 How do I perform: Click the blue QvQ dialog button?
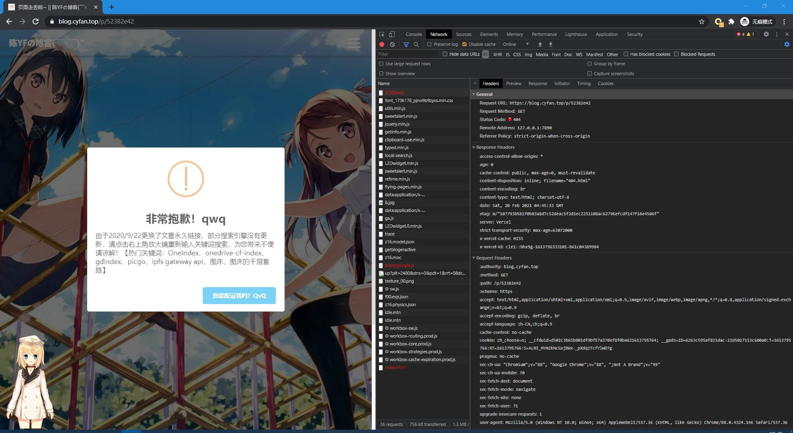click(x=239, y=295)
